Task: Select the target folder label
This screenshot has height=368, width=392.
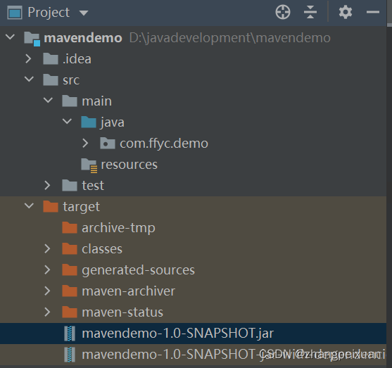Action: [x=81, y=208]
